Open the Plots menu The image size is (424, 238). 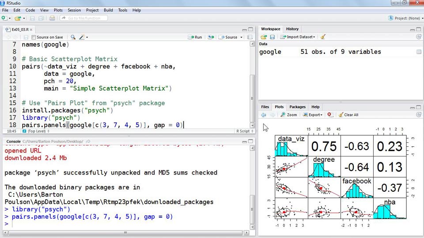58,10
